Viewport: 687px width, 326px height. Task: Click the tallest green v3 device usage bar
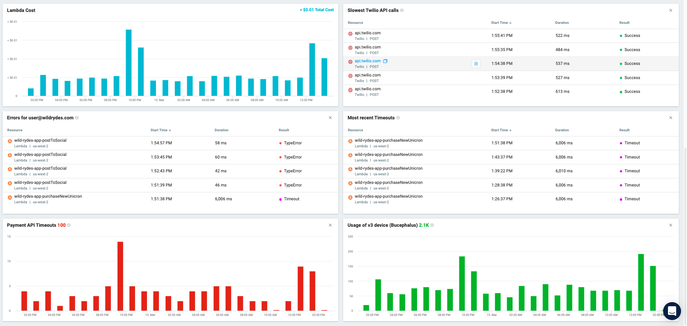641,282
